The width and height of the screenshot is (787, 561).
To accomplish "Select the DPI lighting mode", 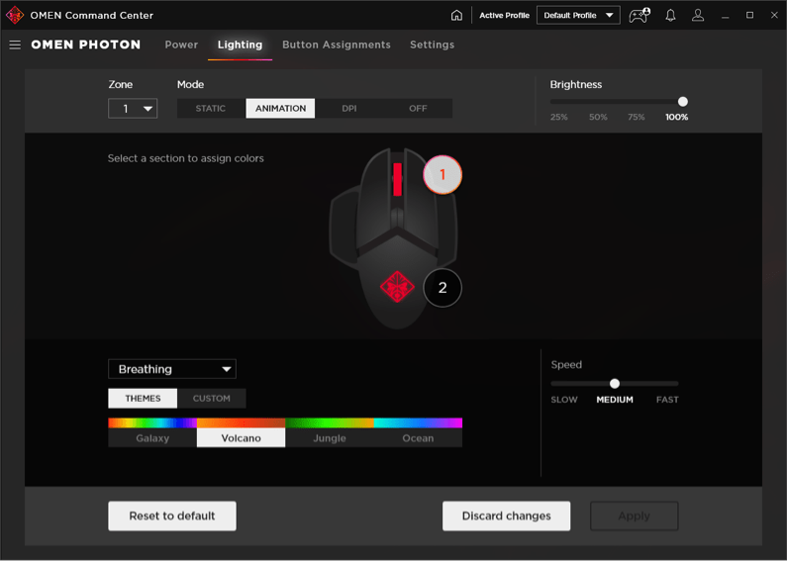I will pyautogui.click(x=349, y=109).
